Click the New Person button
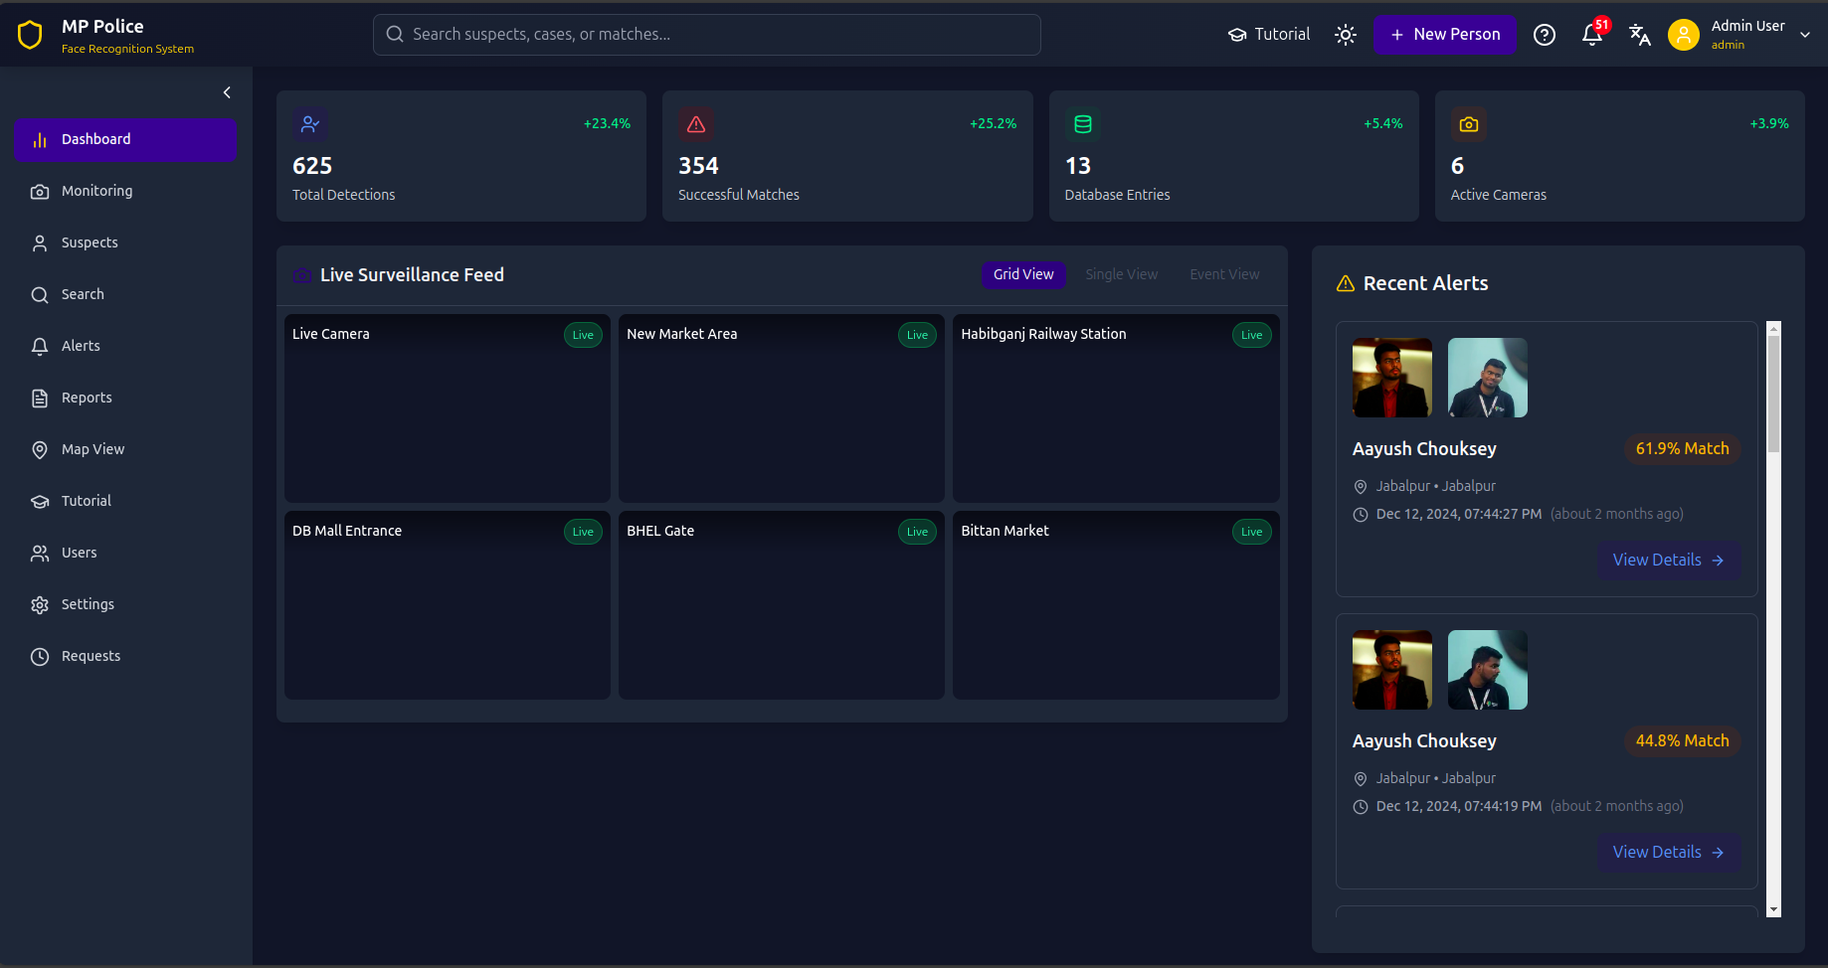This screenshot has width=1828, height=968. tap(1445, 35)
